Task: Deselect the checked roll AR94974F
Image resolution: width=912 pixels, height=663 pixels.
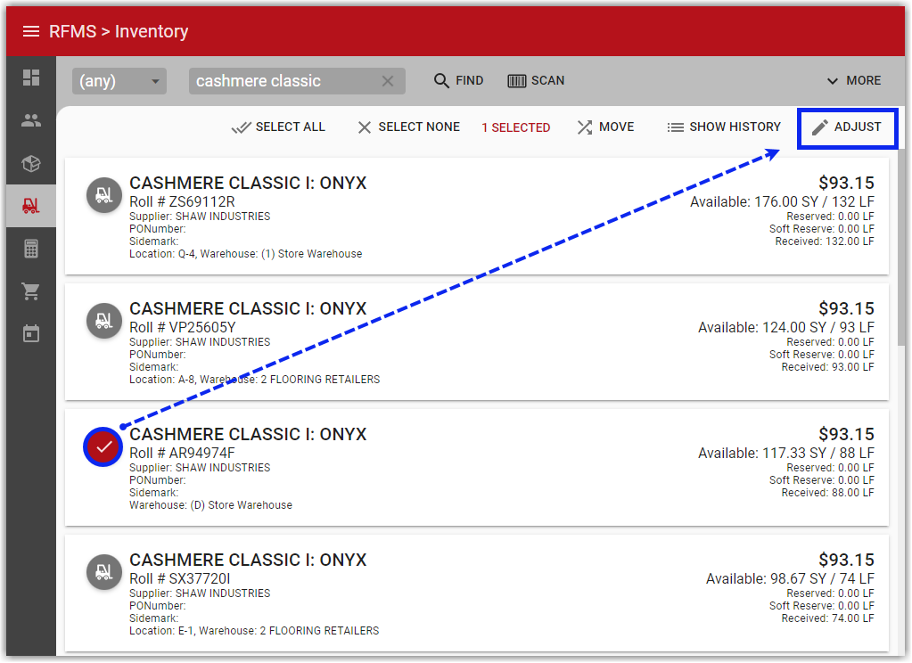Action: pos(103,446)
